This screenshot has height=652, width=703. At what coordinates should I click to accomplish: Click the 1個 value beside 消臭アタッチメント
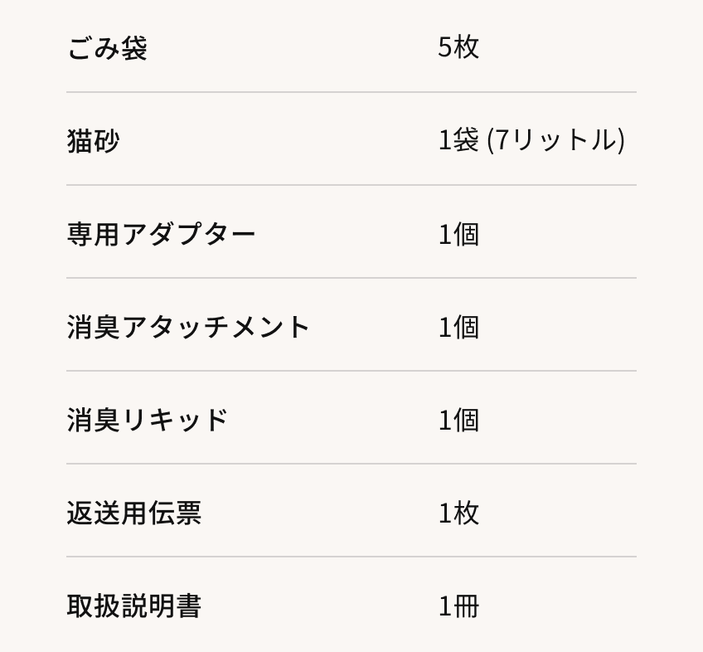tap(458, 327)
